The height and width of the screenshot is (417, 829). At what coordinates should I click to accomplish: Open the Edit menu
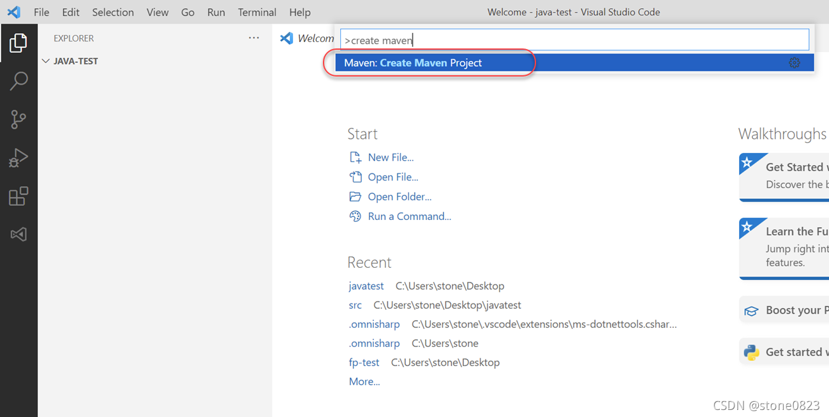(71, 12)
